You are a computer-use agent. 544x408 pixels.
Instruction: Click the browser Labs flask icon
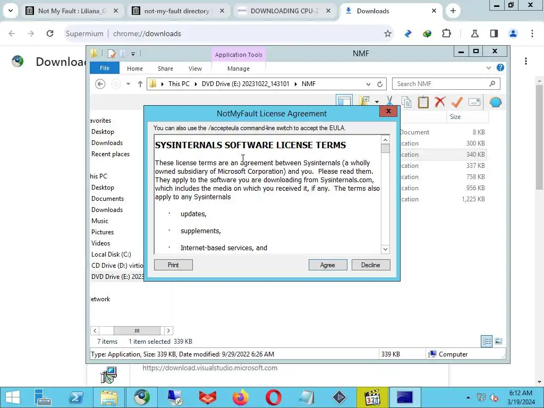click(x=474, y=33)
